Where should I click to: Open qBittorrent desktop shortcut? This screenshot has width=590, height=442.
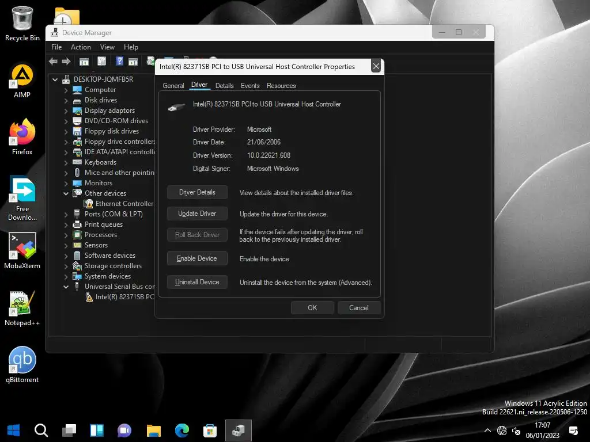[x=22, y=364]
